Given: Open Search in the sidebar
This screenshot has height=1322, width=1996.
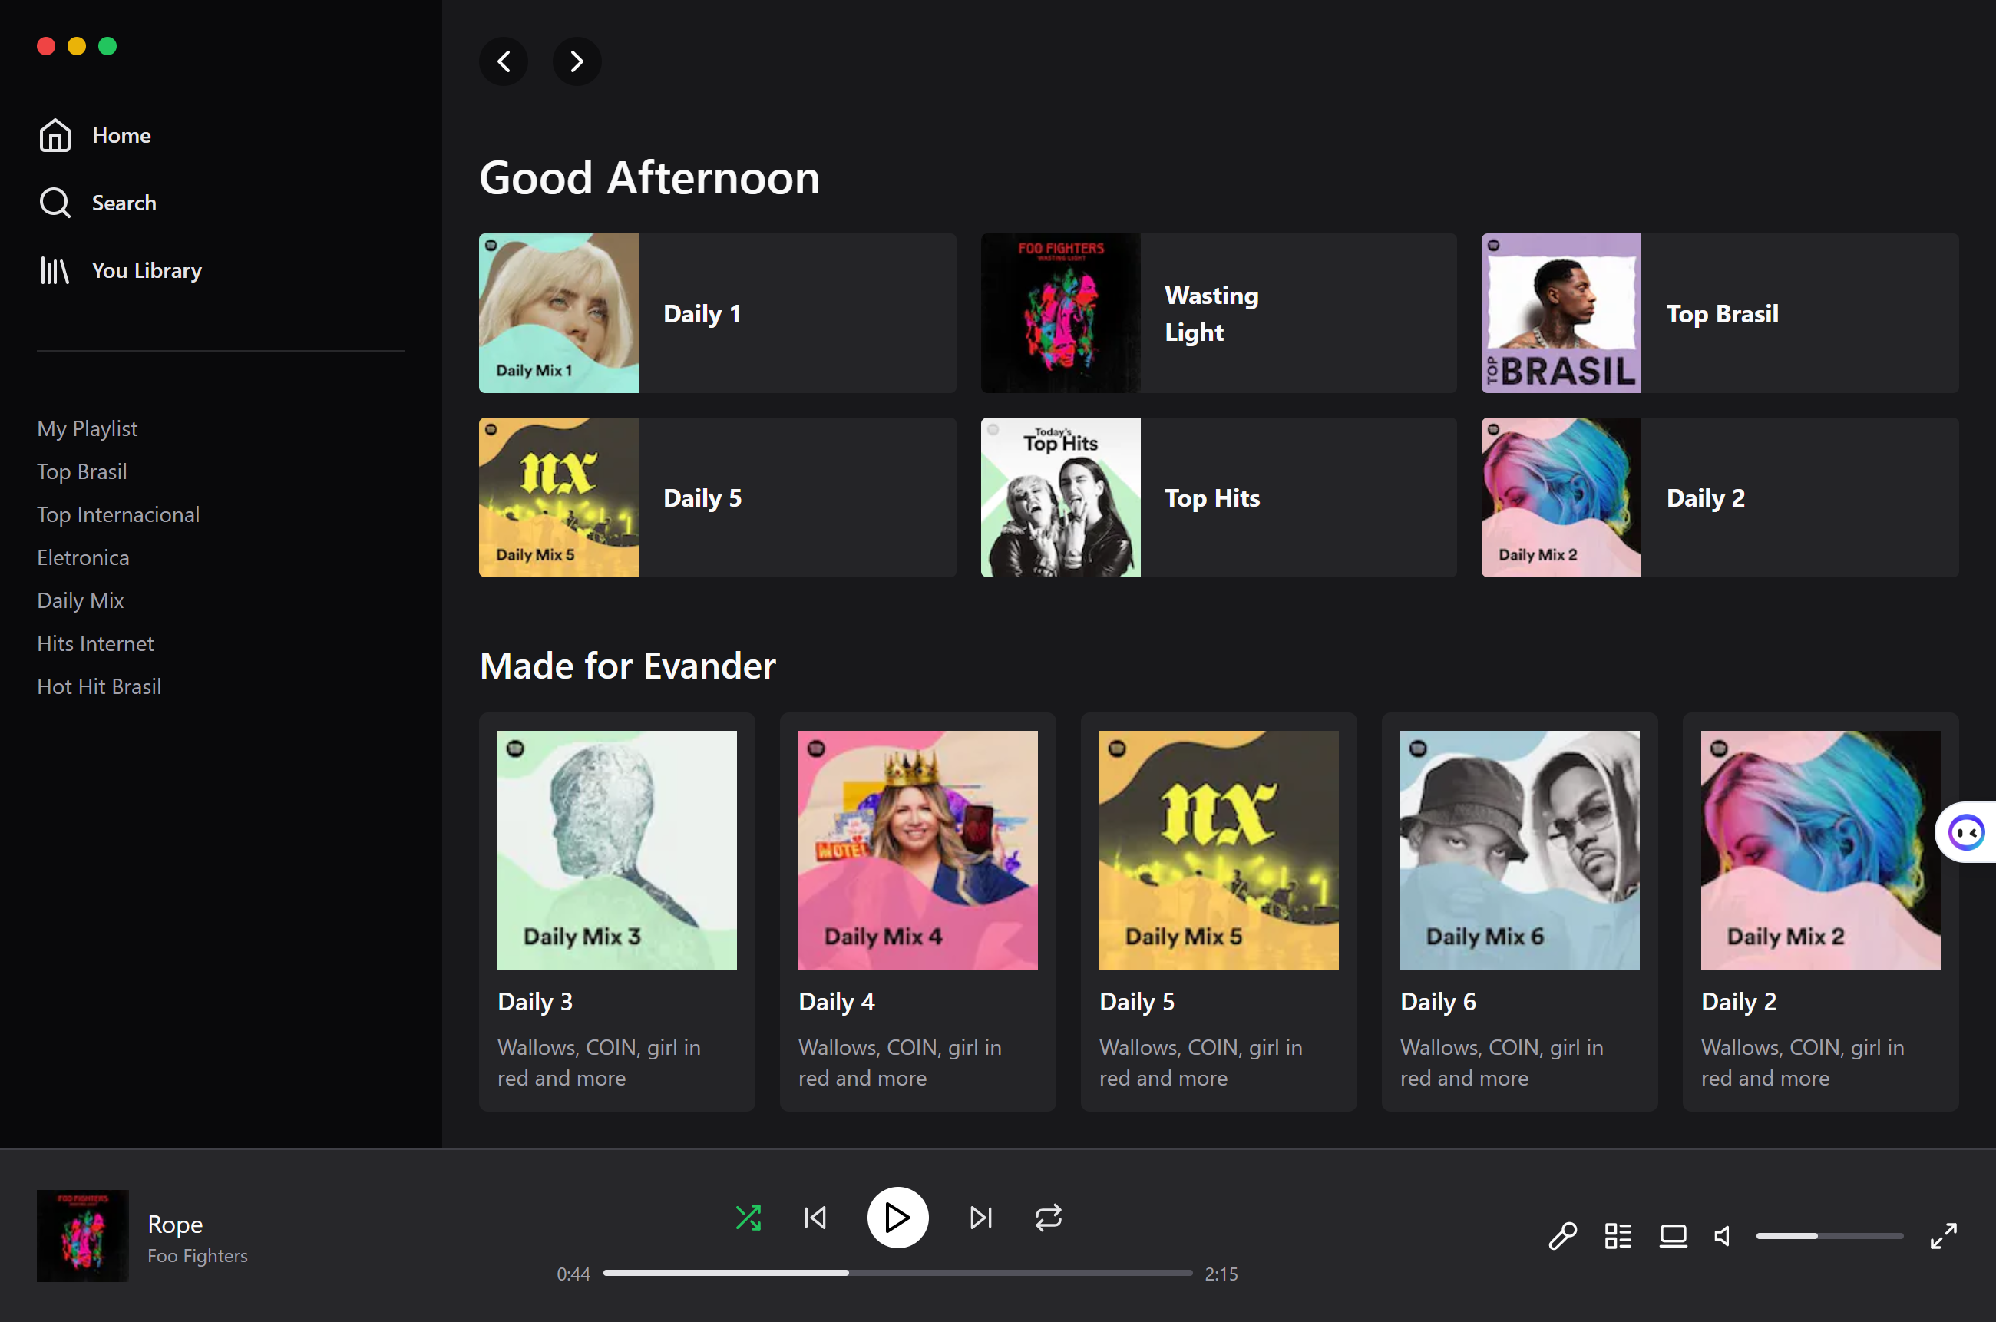Looking at the screenshot, I should click(x=123, y=203).
